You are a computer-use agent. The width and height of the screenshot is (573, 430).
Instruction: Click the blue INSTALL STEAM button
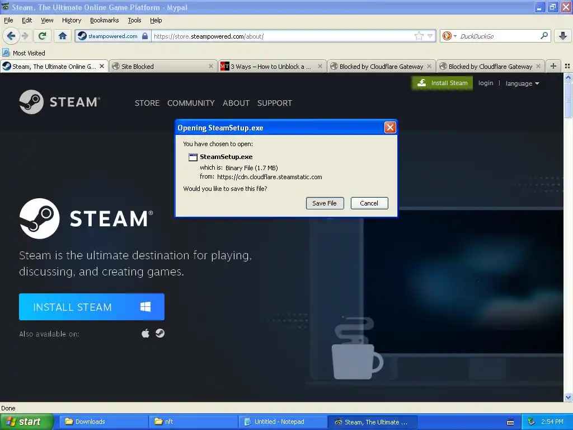coord(91,307)
